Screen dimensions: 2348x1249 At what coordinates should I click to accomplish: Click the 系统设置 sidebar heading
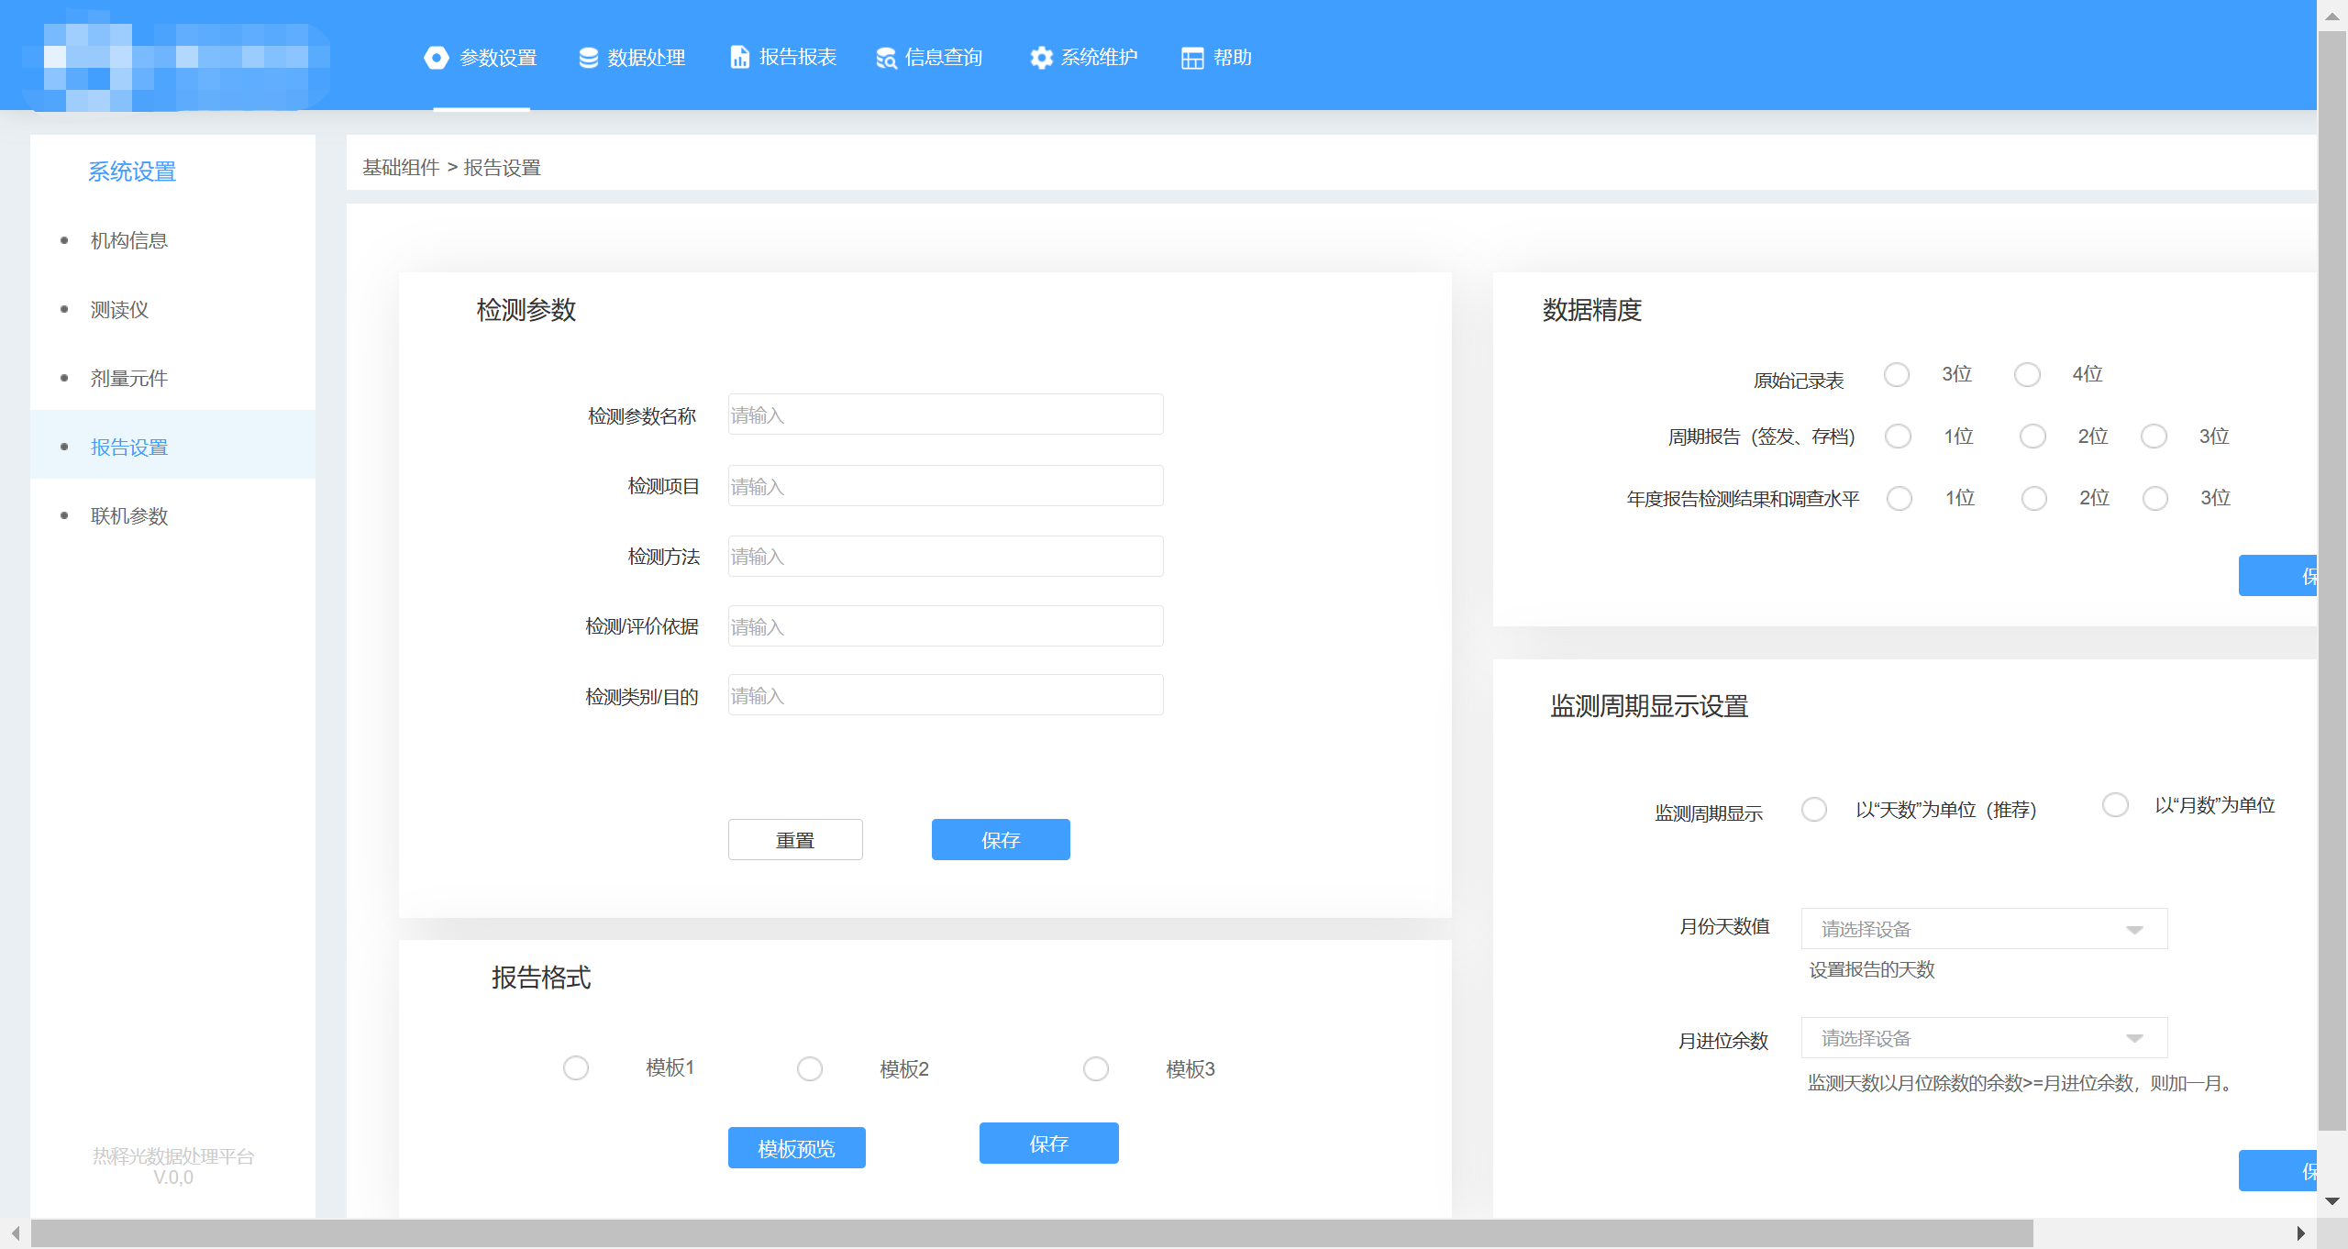point(132,171)
